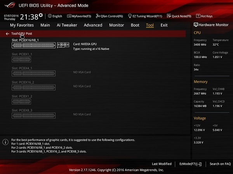Open the clock settings gear icon
The image size is (233, 174).
[x=41, y=15]
